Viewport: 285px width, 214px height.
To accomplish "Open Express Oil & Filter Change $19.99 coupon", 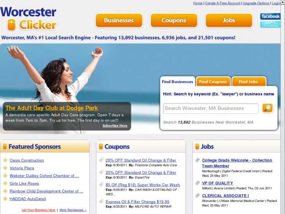I will pyautogui.click(x=138, y=202).
